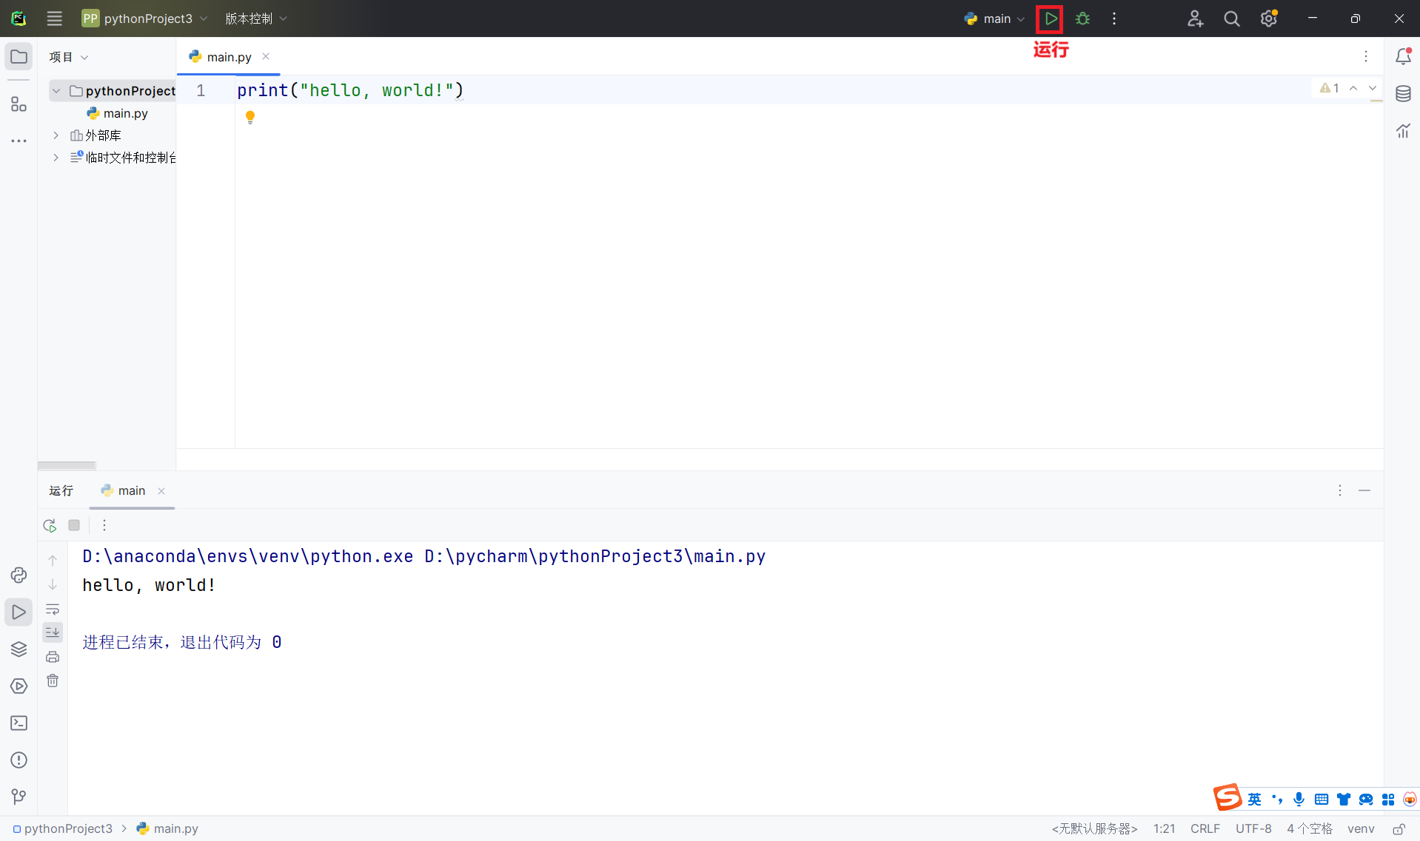Click the warnings count indicator
1420x841 pixels.
[x=1330, y=88]
